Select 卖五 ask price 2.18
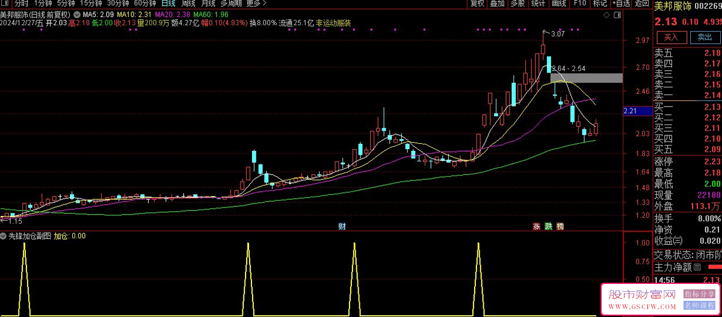Screen dimensions: 722x317 click(688, 53)
